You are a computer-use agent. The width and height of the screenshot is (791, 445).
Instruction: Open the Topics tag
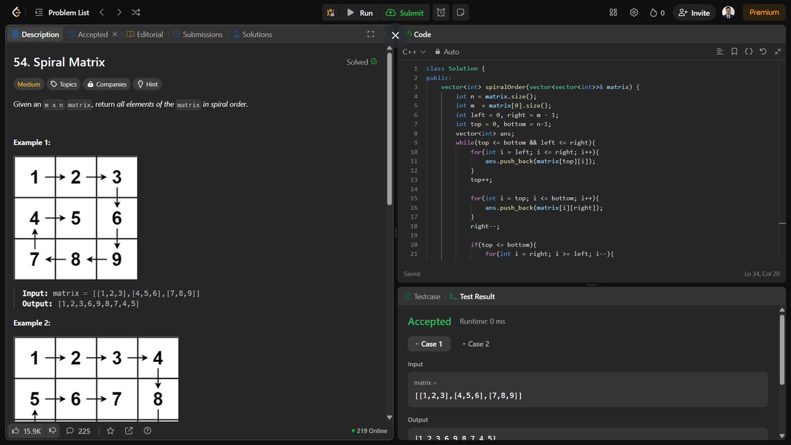pyautogui.click(x=64, y=84)
